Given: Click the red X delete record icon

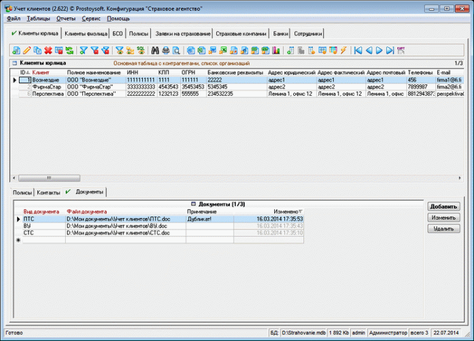Looking at the screenshot, I should pyautogui.click(x=48, y=50).
